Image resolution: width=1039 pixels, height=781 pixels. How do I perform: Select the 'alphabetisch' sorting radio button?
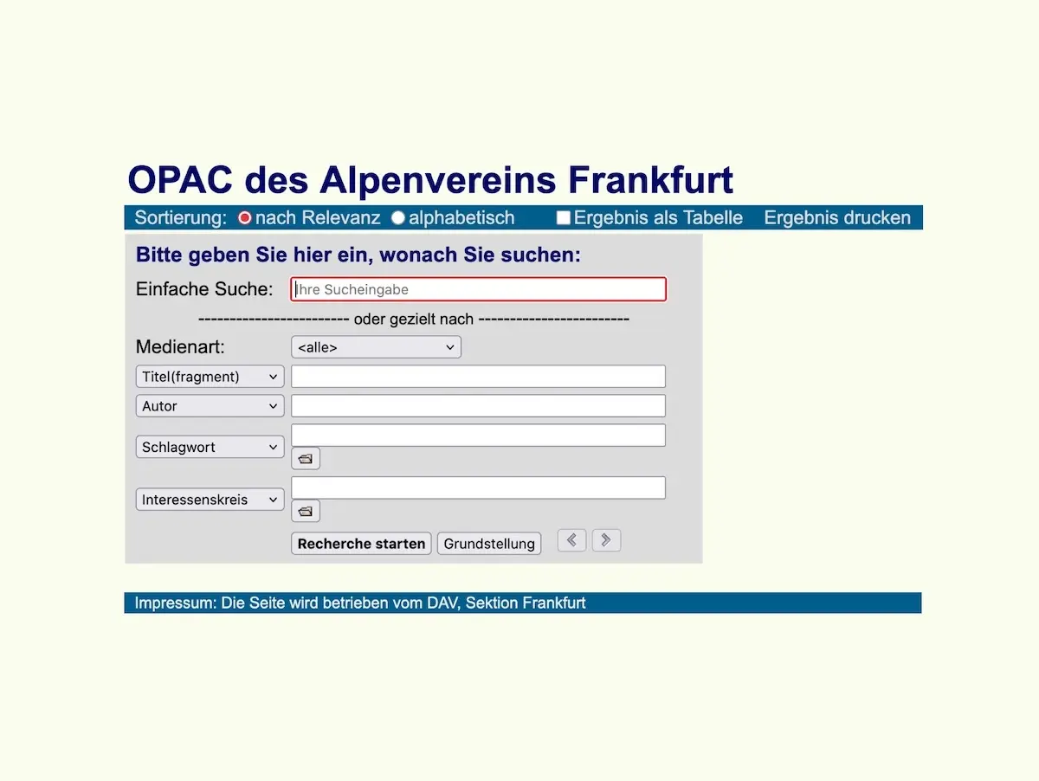pos(398,218)
